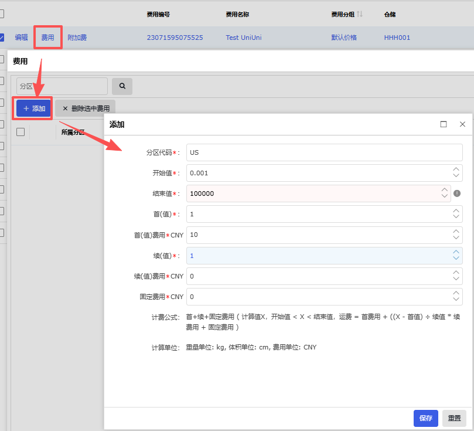Click the 编辑 link in the row
The width and height of the screenshot is (474, 431).
21,38
